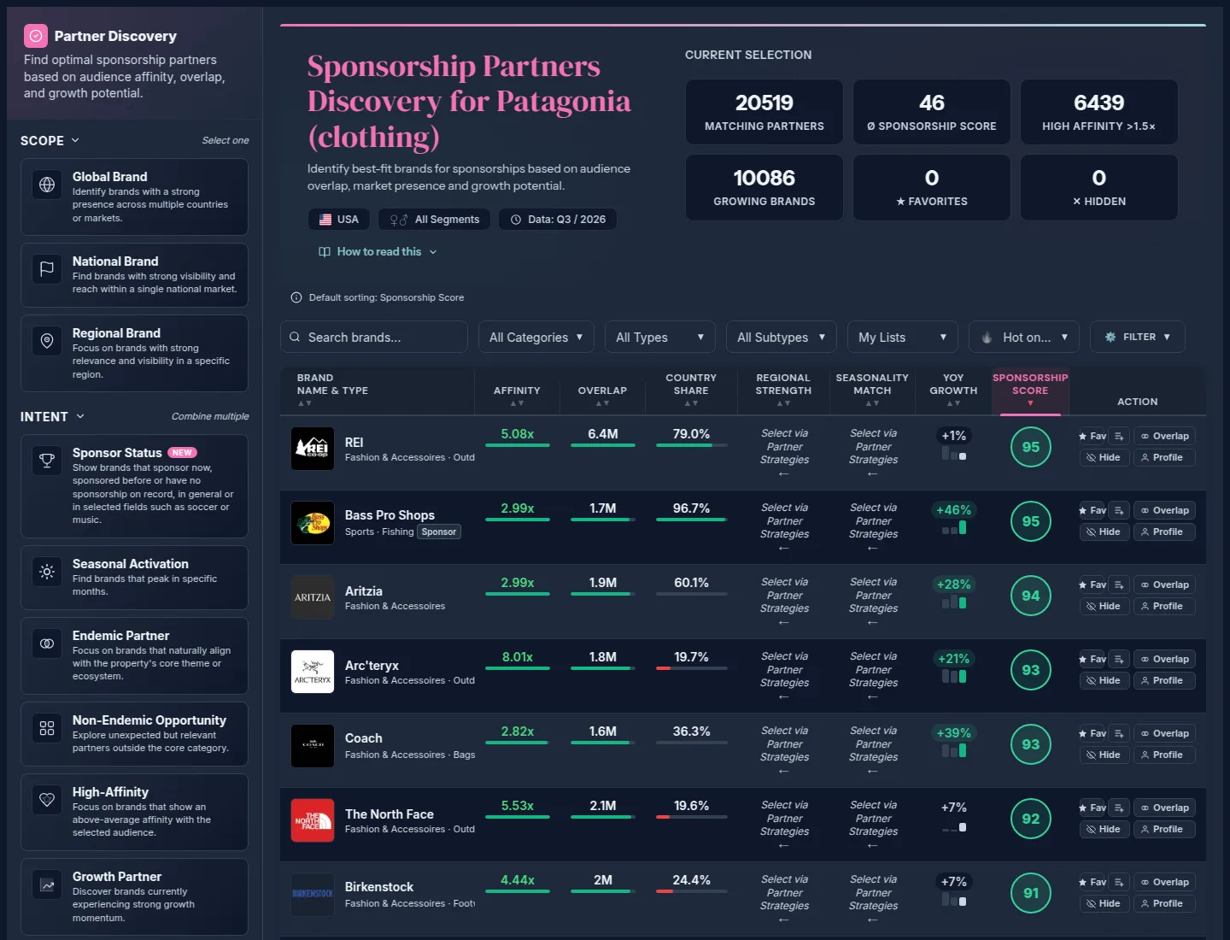This screenshot has width=1230, height=940.
Task: Sort by SPONSORSHIP SCORE column
Action: [1030, 390]
